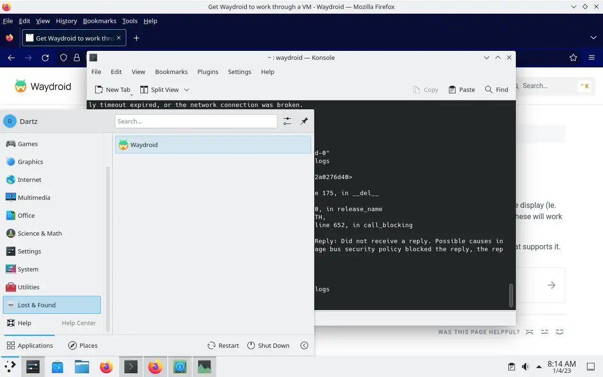Pin the application launcher open
Viewport: 603px width, 377px height.
pos(304,121)
